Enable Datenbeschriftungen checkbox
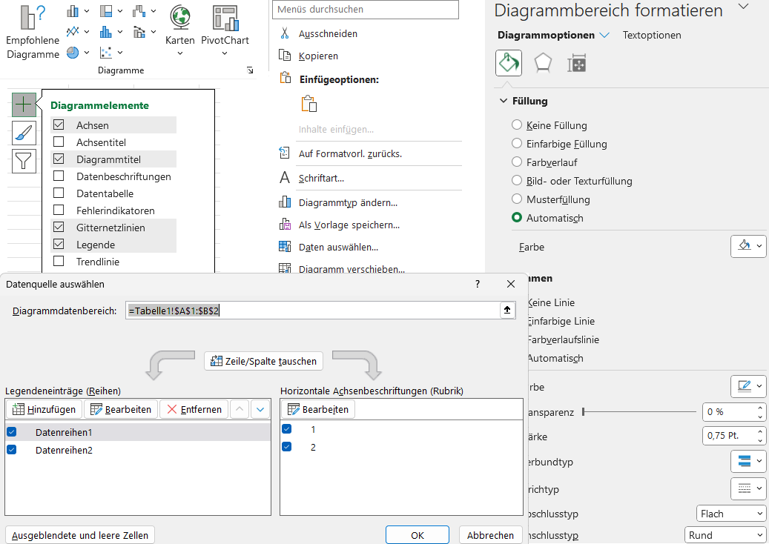769x544 pixels. click(x=59, y=176)
